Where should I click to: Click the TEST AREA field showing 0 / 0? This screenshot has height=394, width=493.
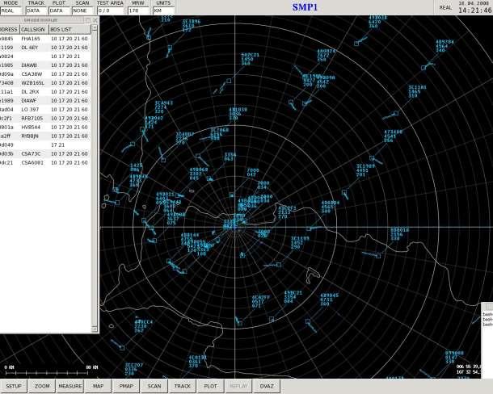[x=110, y=10]
